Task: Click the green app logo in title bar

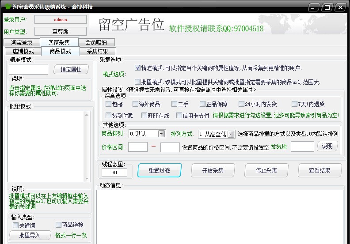Action: click(x=8, y=7)
